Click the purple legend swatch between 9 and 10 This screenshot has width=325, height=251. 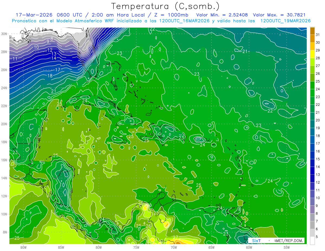tap(312, 202)
